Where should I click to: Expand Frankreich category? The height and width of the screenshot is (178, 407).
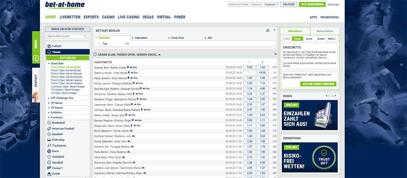click(x=55, y=118)
